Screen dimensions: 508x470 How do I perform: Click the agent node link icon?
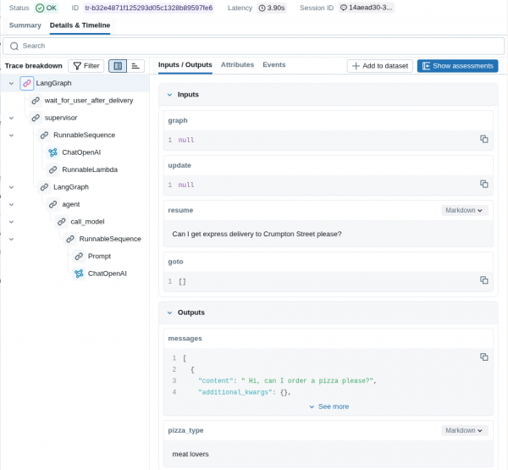click(53, 205)
